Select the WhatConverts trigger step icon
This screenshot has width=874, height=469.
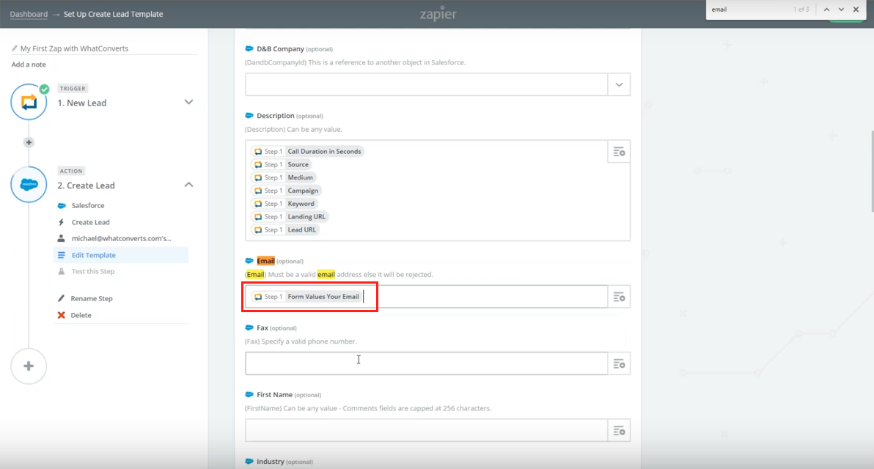click(x=29, y=102)
